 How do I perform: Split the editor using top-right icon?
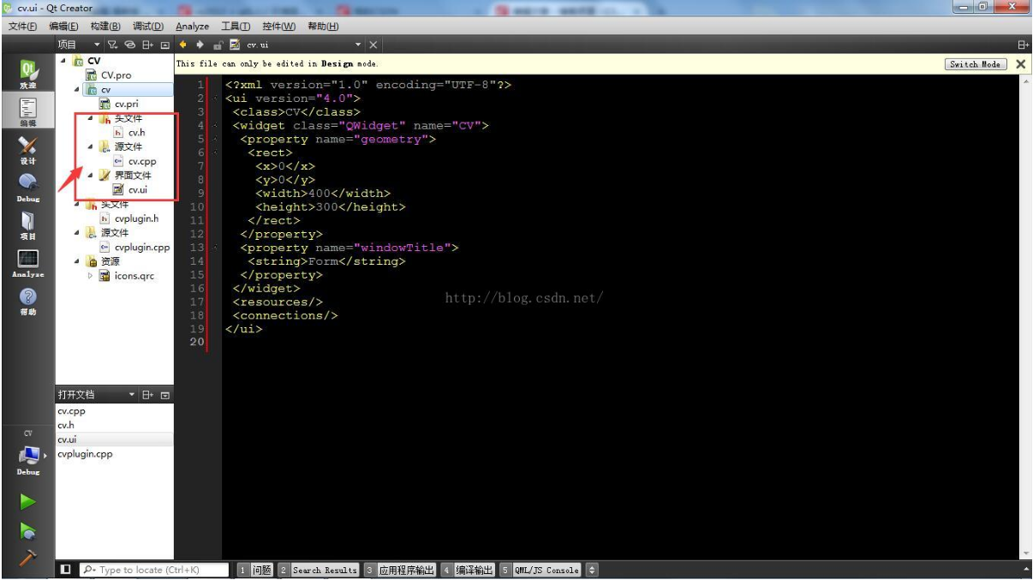coord(1023,45)
